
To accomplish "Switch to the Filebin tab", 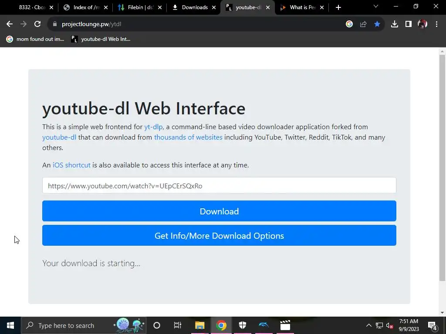I will coord(140,7).
